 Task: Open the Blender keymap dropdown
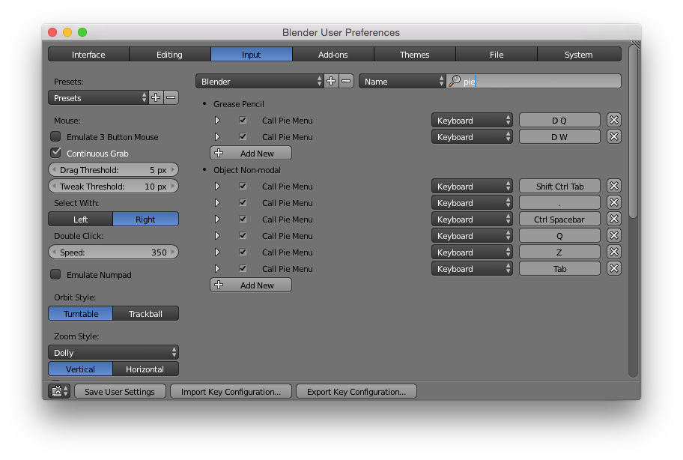(260, 81)
